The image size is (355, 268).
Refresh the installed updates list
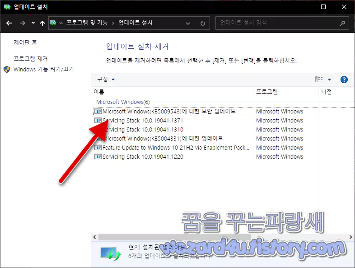pos(203,23)
